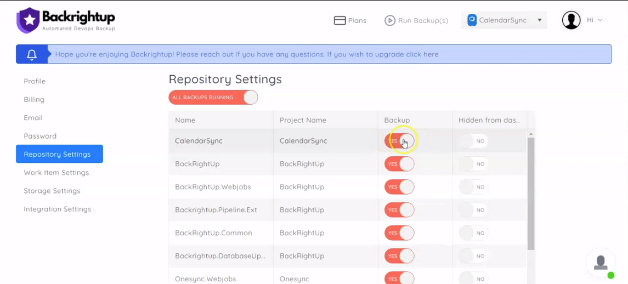The height and width of the screenshot is (284, 628).
Task: Click the user avatar icon
Action: coord(571,20)
